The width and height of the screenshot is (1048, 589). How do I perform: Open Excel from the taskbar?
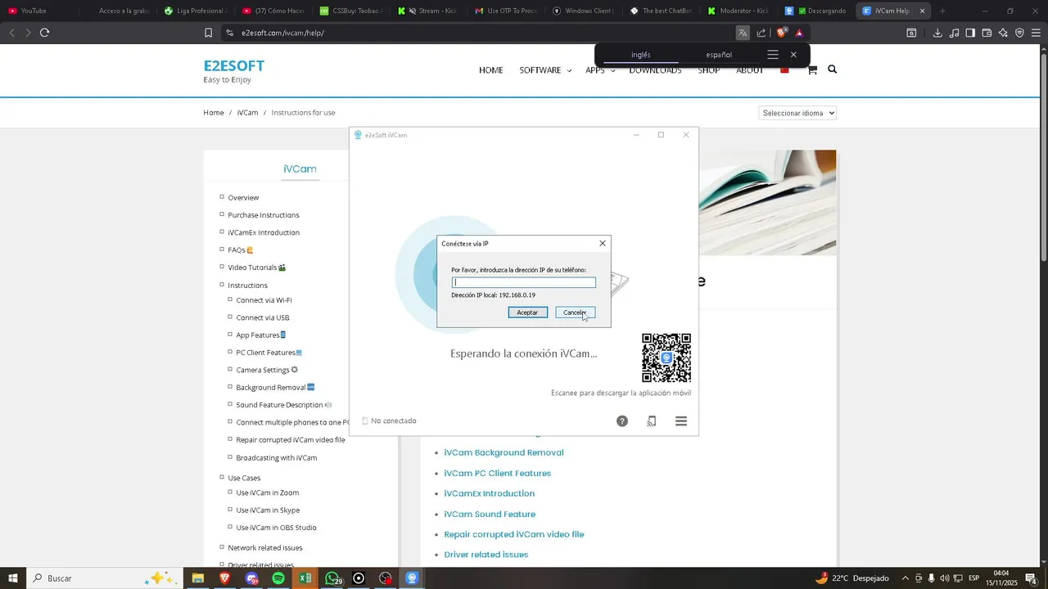(305, 578)
